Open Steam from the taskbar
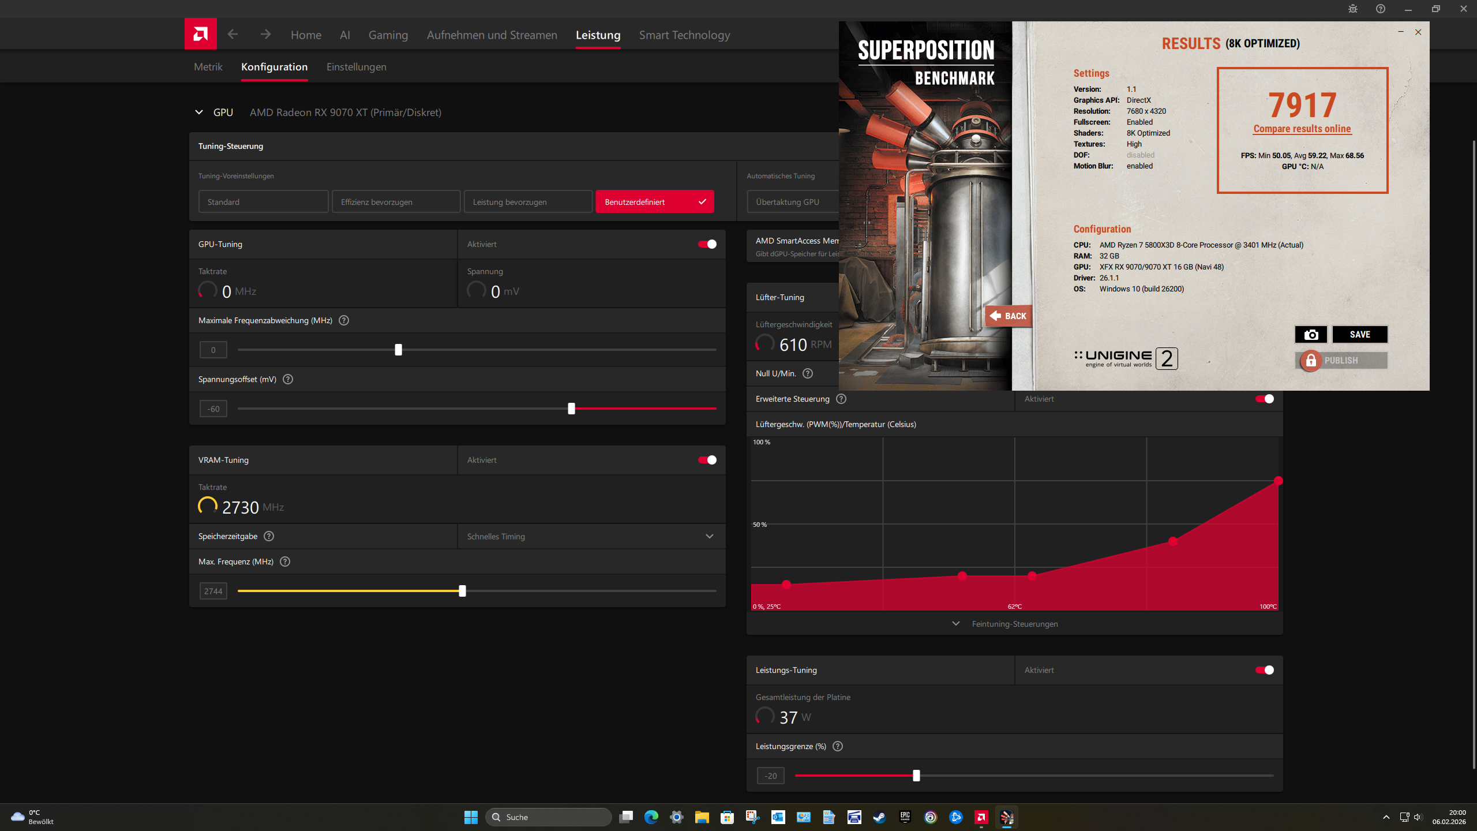The image size is (1477, 831). (x=879, y=817)
